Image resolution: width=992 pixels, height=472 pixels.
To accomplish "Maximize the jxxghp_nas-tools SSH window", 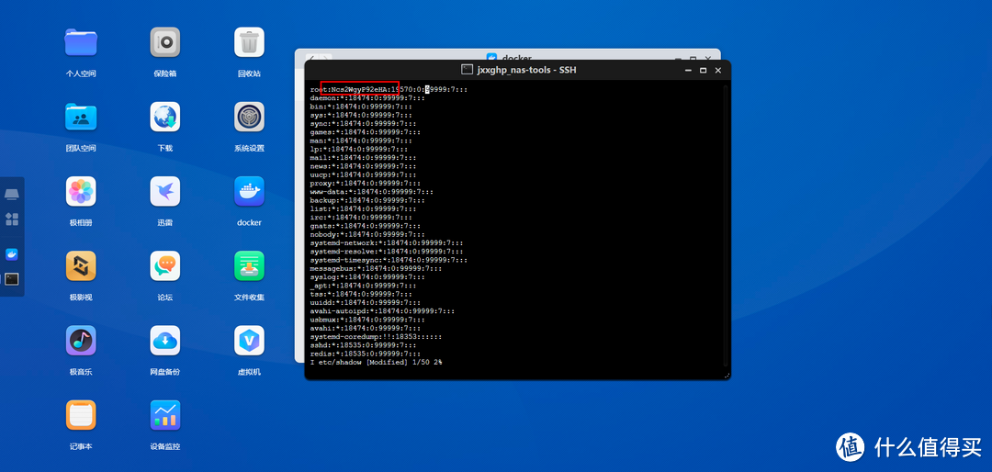I will (704, 70).
